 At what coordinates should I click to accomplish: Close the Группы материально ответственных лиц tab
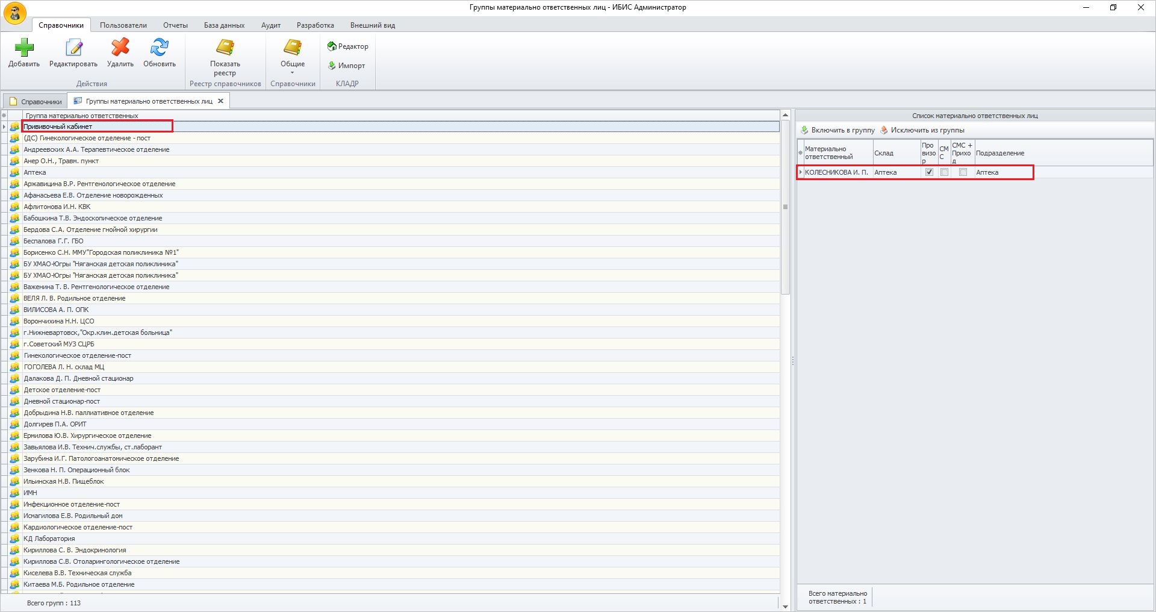(221, 101)
